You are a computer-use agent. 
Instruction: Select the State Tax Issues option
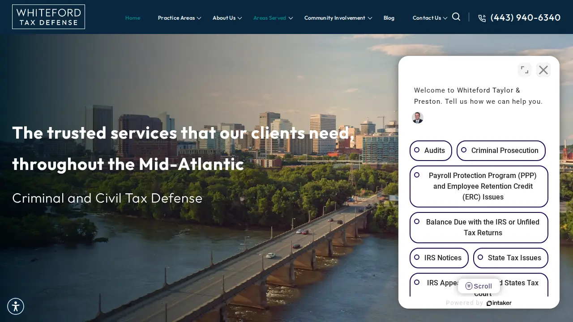pyautogui.click(x=511, y=258)
